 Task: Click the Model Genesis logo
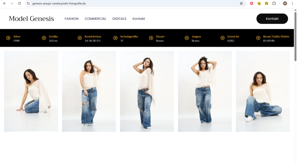click(31, 19)
